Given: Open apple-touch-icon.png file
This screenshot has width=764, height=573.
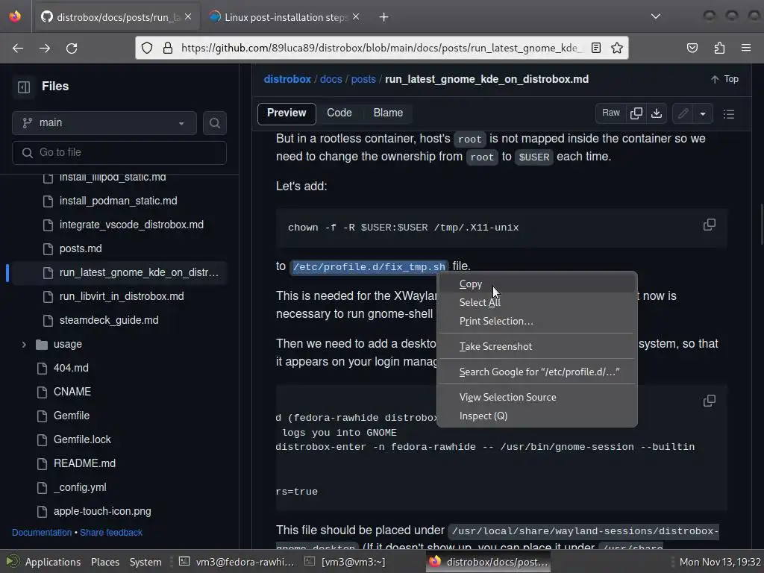Looking at the screenshot, I should point(102,511).
